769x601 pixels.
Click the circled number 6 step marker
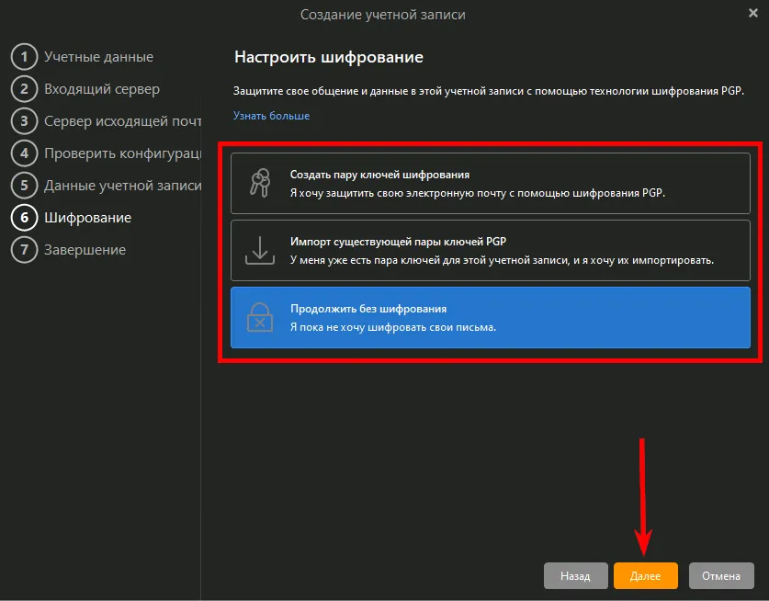tap(23, 218)
